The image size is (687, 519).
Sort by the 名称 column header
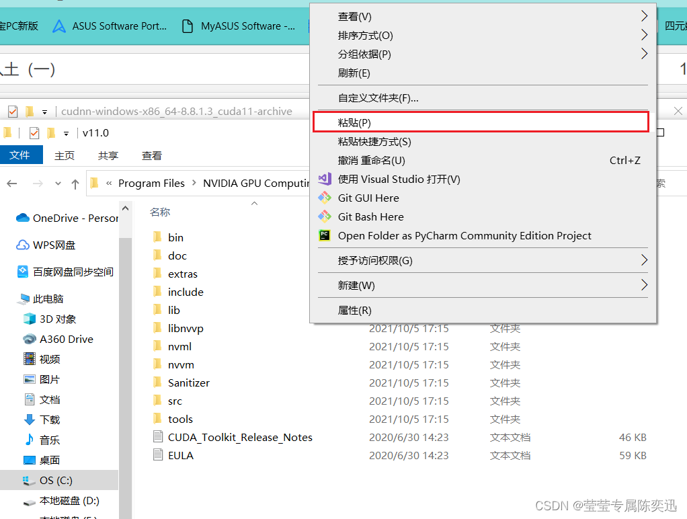coord(160,212)
